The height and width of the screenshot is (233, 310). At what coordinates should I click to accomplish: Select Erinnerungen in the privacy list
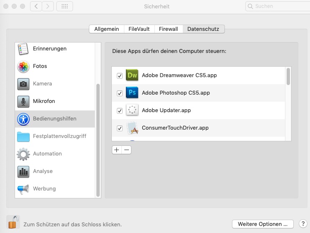55,49
